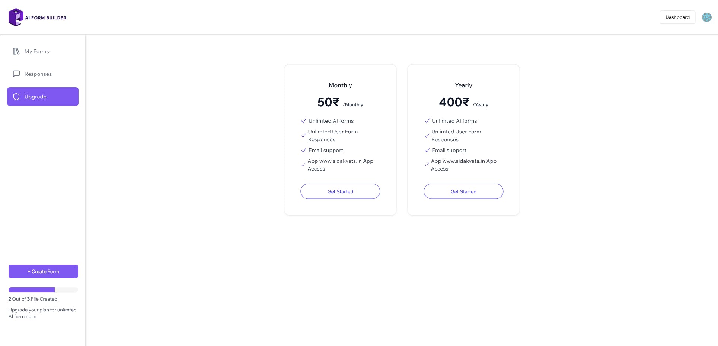Click checkmark beside Yearly Unlimted AI forms
The width and height of the screenshot is (718, 346).
pos(427,121)
